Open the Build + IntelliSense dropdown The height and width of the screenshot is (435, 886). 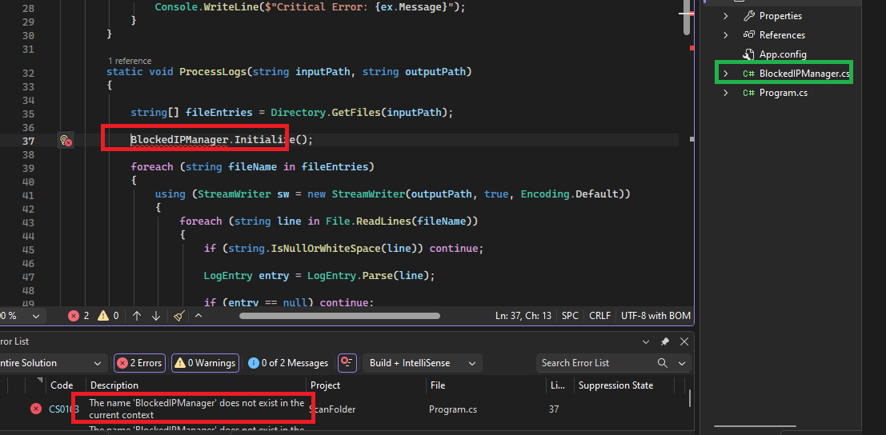[422, 363]
